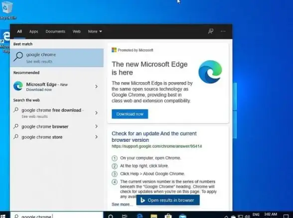The width and height of the screenshot is (293, 218).
Task: Click the Promoted by Microsoft label
Action: (136, 50)
